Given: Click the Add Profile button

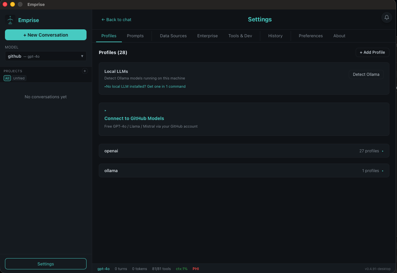Looking at the screenshot, I should [x=373, y=52].
